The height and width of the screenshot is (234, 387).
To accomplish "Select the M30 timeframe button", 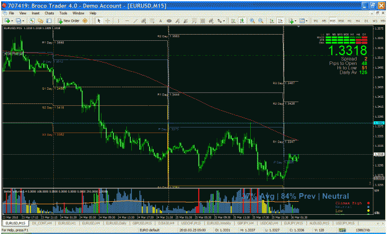I will coord(341,21).
